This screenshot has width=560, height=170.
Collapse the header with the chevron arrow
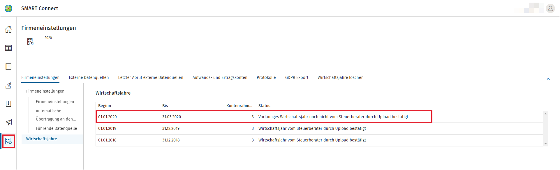(548, 79)
